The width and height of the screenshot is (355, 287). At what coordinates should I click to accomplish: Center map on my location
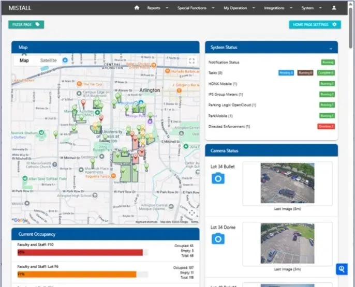(x=192, y=213)
